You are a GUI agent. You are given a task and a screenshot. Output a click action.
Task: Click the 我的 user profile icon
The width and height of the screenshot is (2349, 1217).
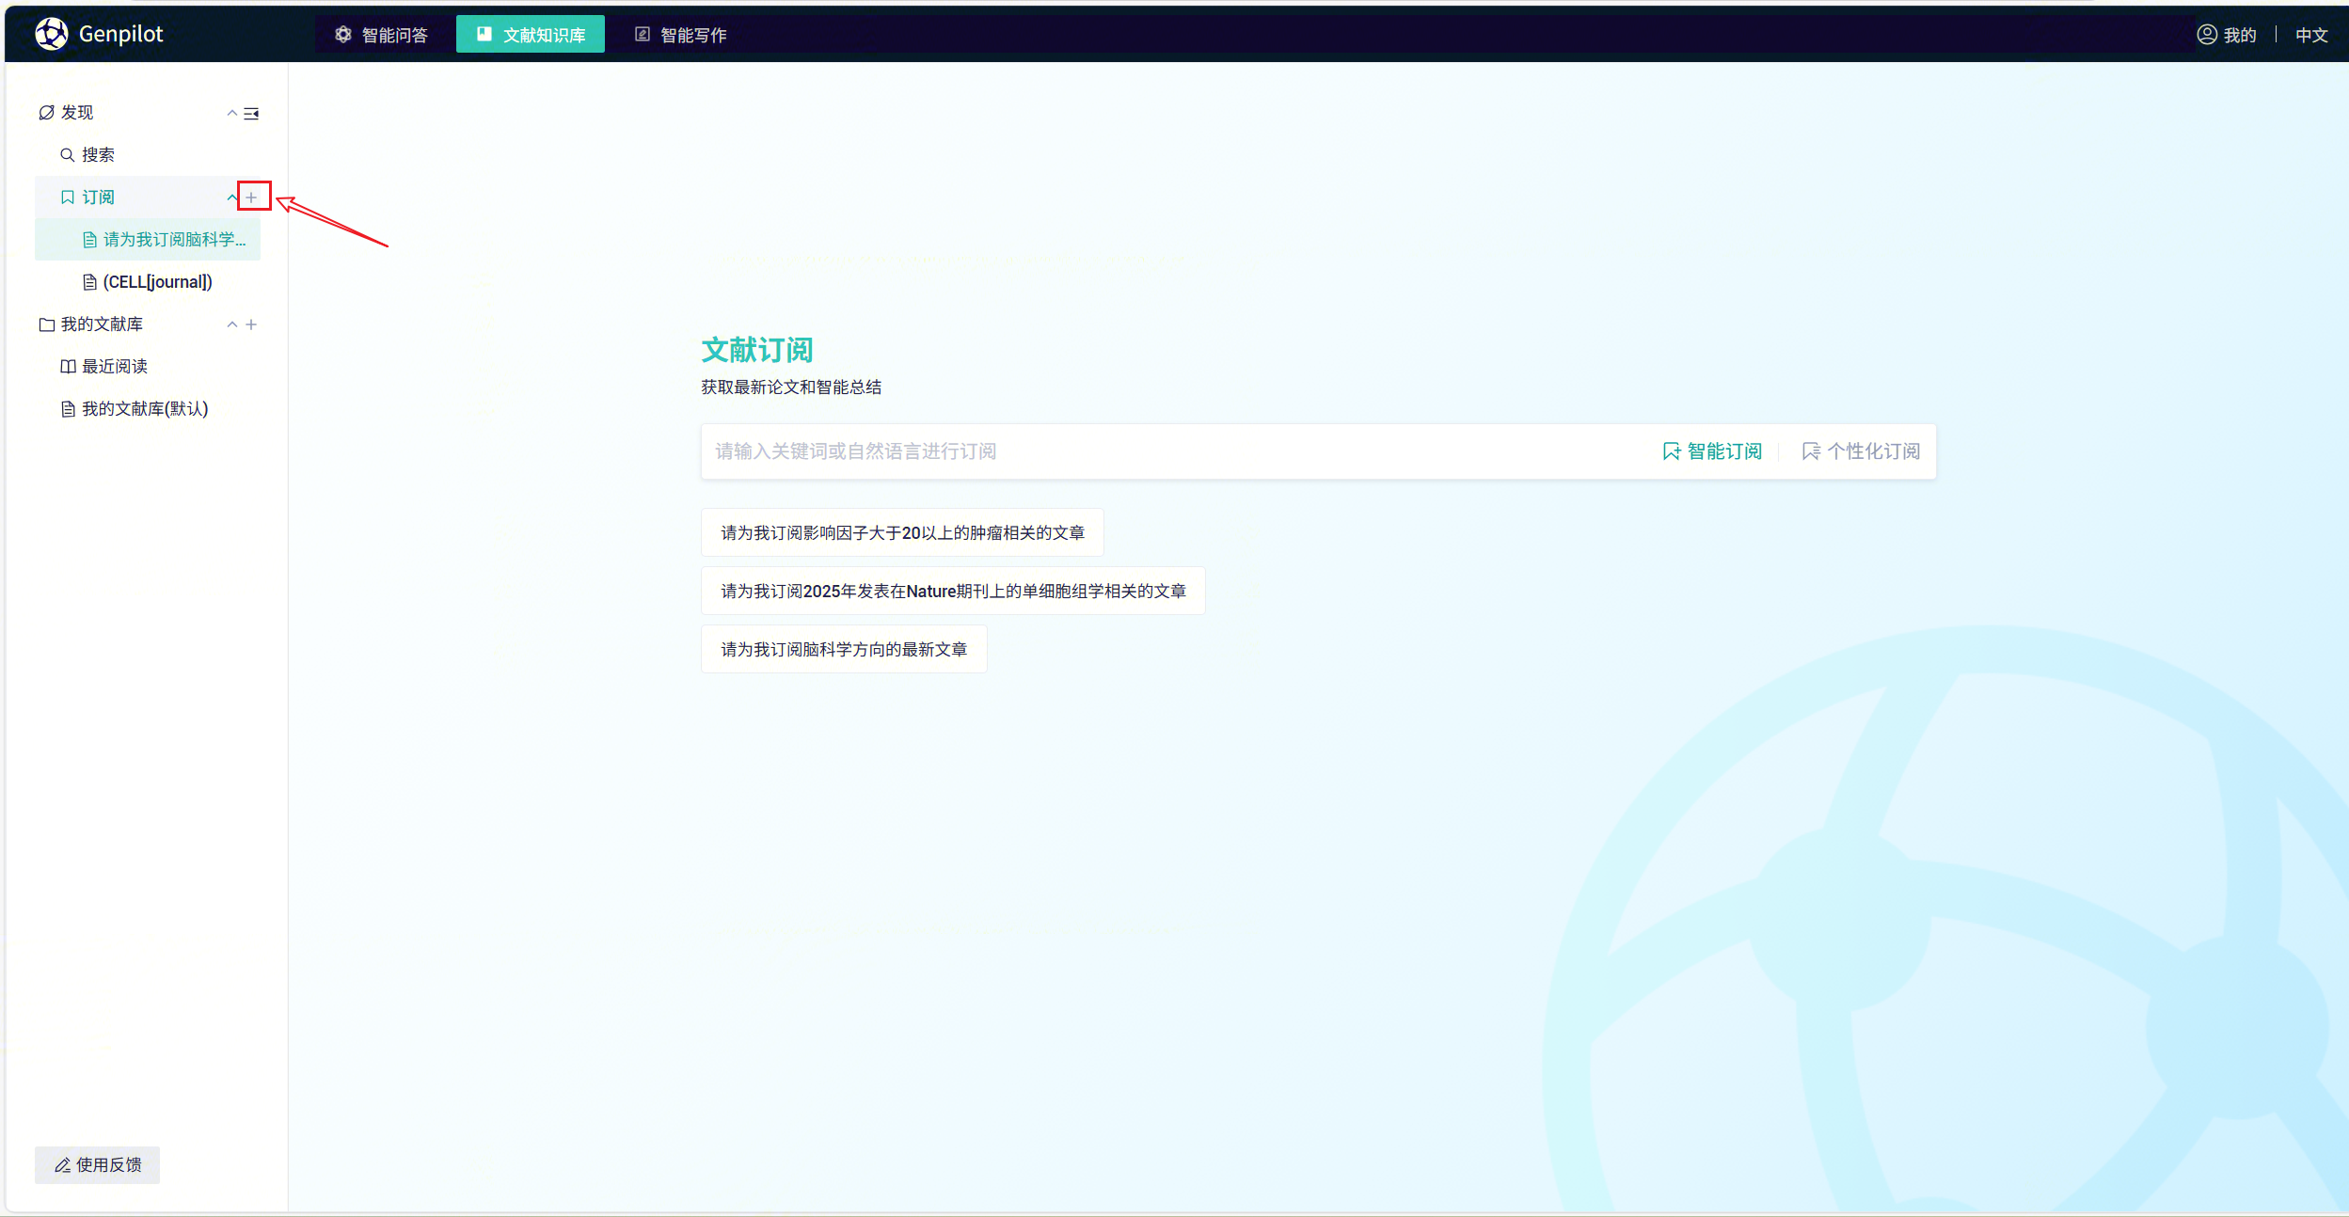(x=2206, y=35)
